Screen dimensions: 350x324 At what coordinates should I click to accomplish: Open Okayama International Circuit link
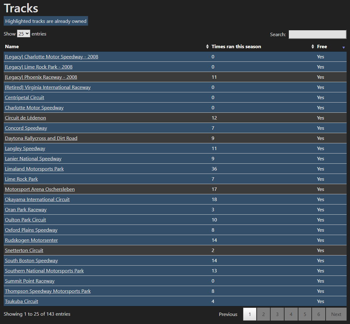(x=37, y=200)
